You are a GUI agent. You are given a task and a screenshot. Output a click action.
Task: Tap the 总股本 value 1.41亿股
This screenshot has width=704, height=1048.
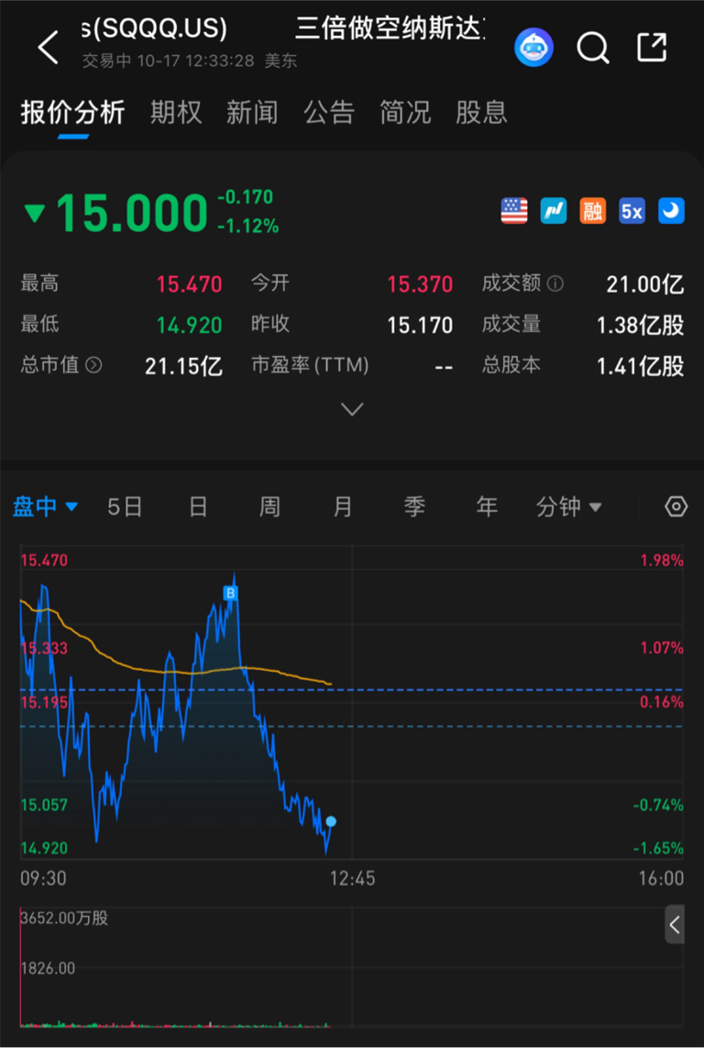(x=641, y=365)
